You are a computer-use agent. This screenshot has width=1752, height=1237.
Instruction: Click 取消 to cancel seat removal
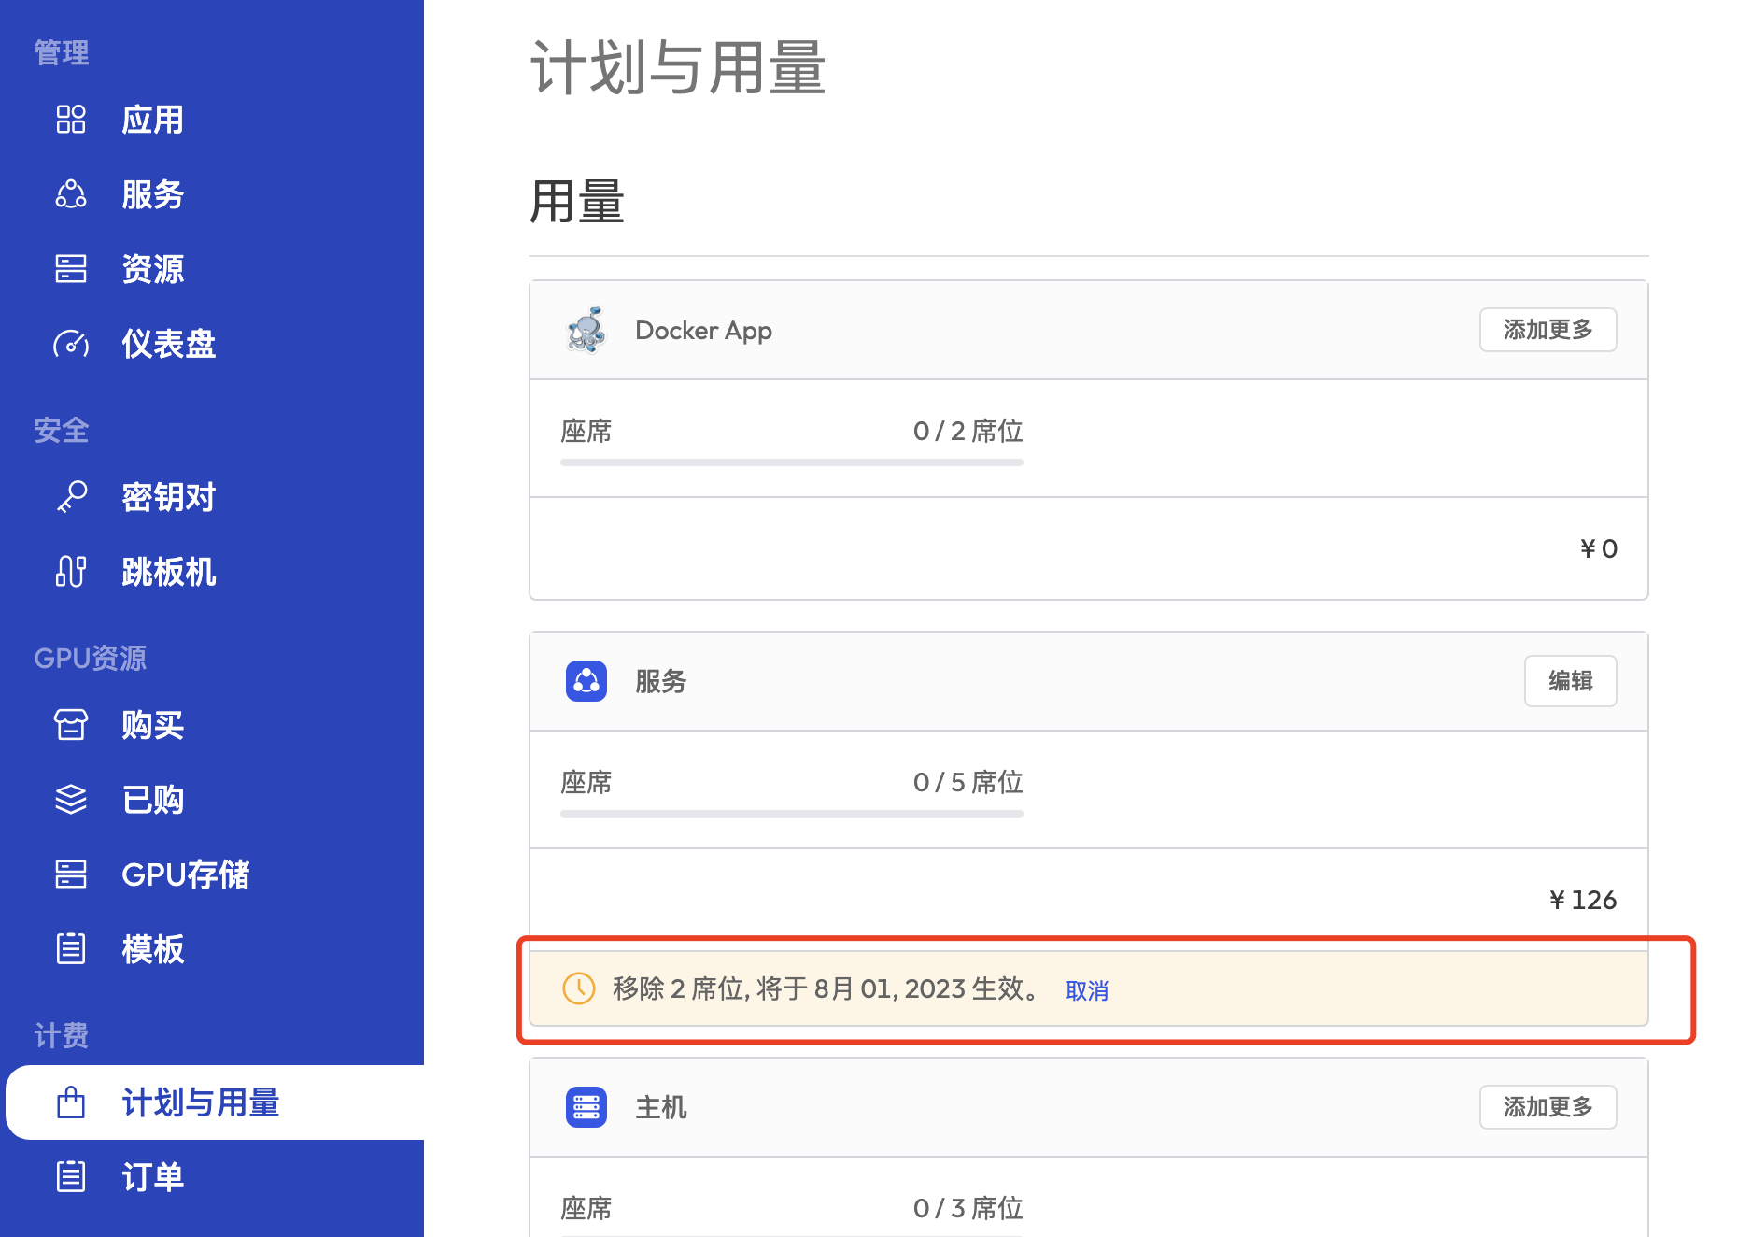point(1086,990)
